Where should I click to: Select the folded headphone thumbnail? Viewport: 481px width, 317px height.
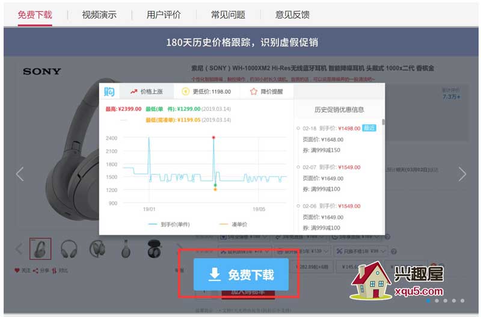click(97, 248)
